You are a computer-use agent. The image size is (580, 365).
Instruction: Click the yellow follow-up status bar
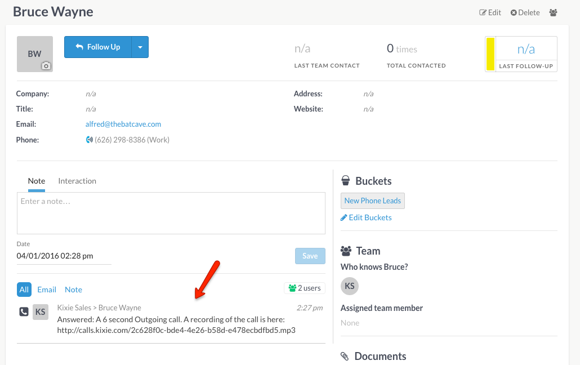coord(490,54)
